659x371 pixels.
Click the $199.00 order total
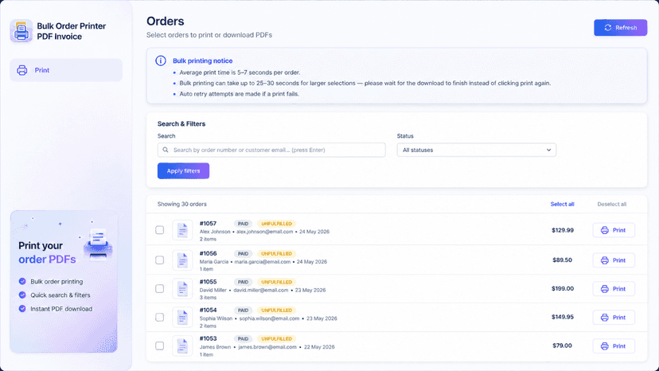[x=563, y=289]
